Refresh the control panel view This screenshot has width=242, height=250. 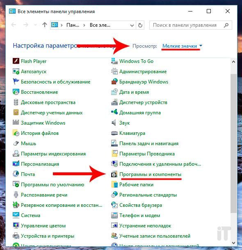pyautogui.click(x=140, y=25)
